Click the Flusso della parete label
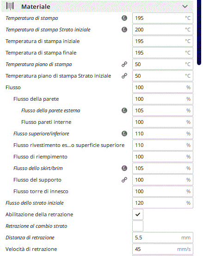203x256 pixels. tap(36, 99)
